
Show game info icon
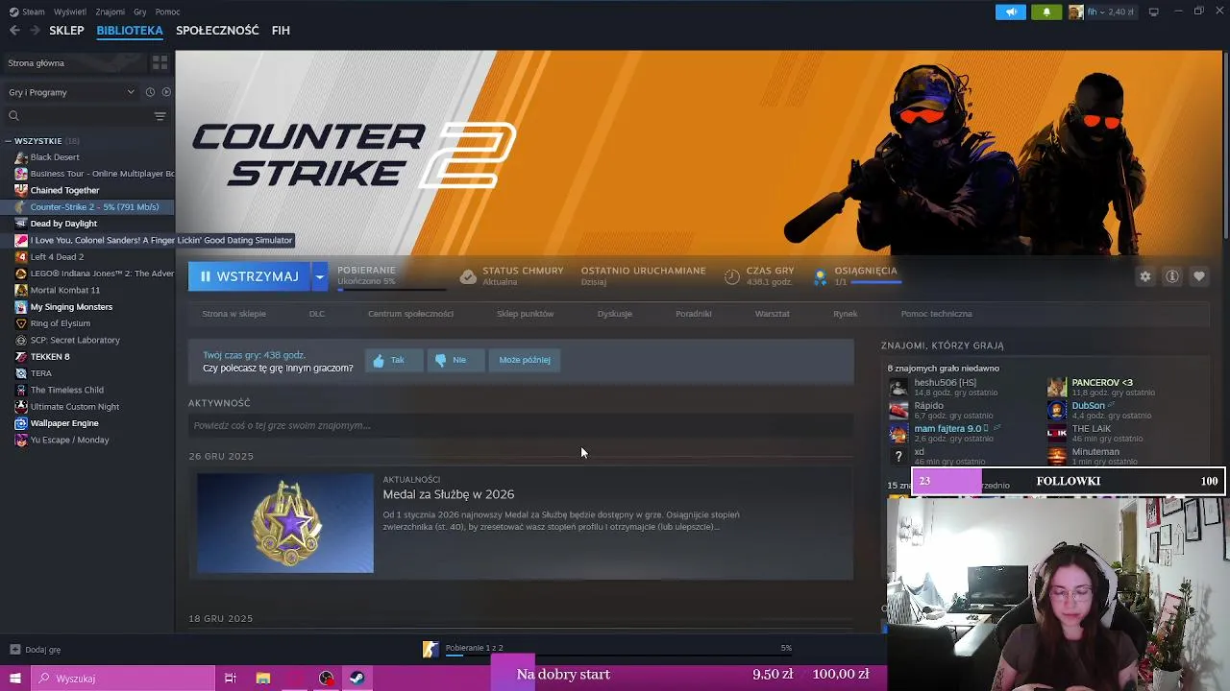pos(1172,276)
